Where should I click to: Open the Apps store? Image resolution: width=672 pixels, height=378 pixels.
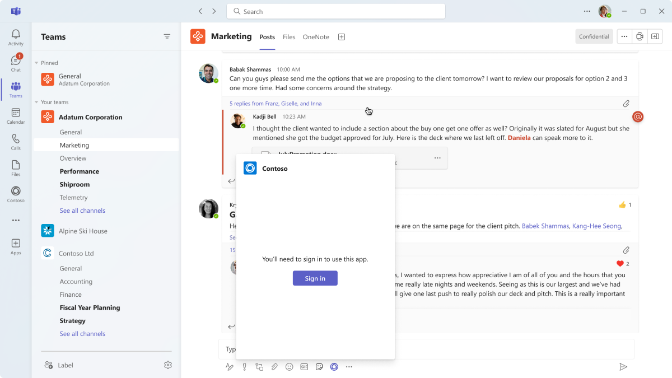[16, 246]
